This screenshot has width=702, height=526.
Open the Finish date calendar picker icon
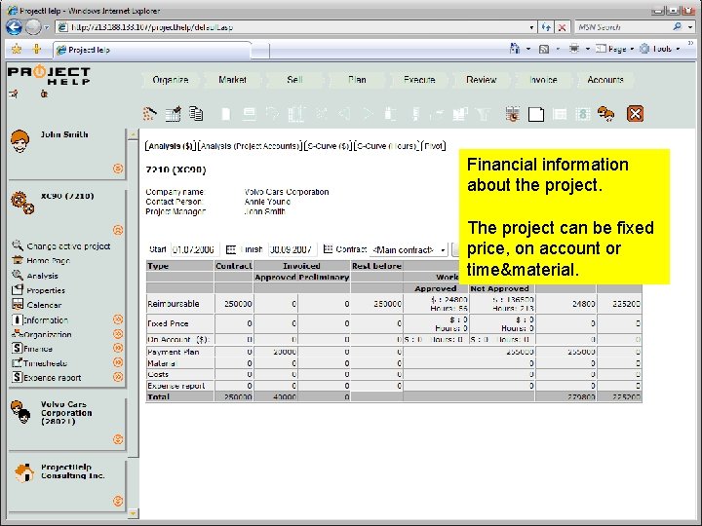[x=328, y=249]
